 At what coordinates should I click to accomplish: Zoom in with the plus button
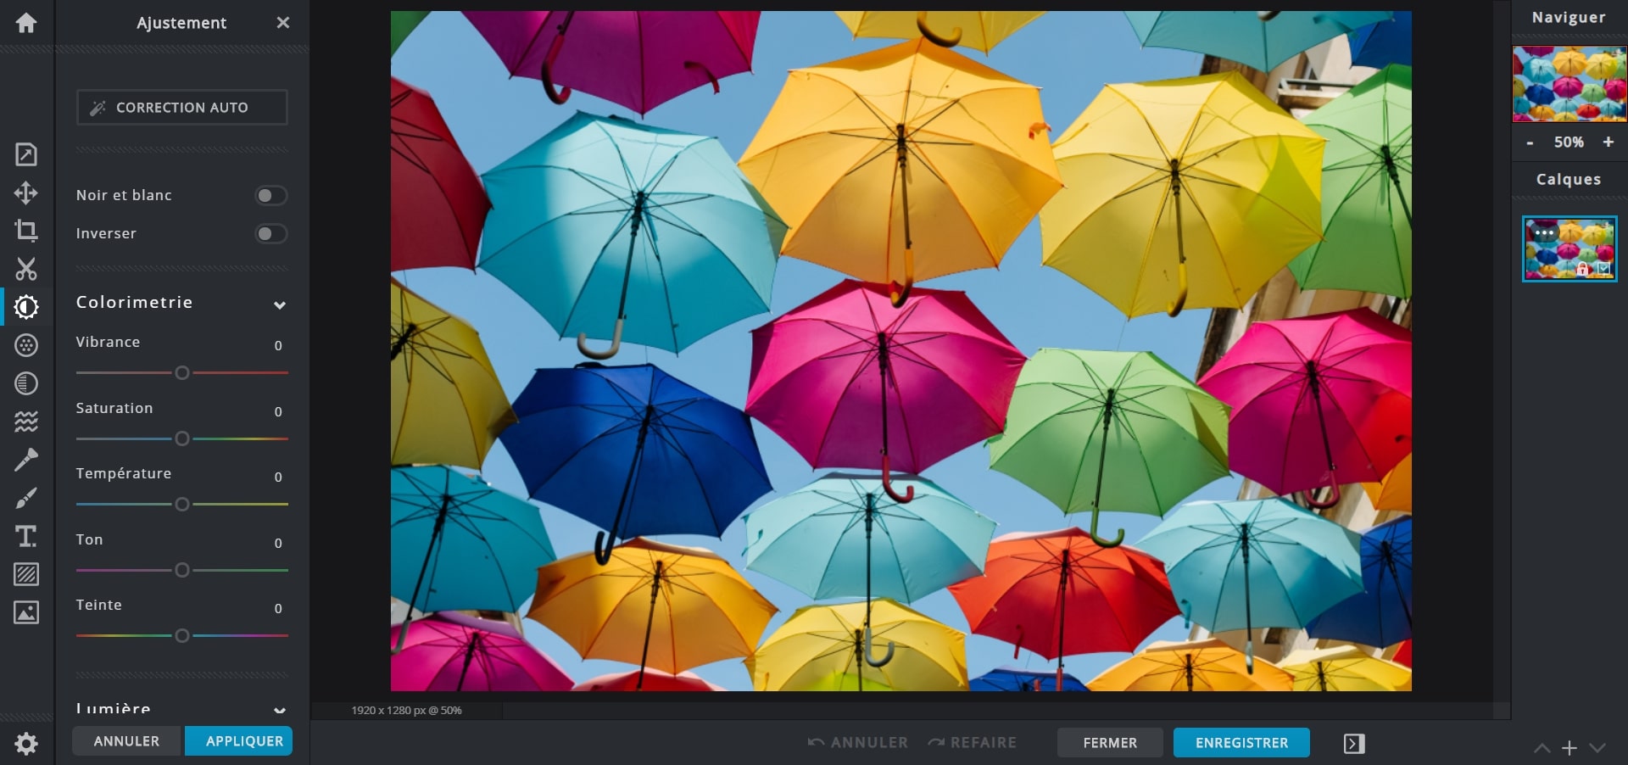(1608, 142)
